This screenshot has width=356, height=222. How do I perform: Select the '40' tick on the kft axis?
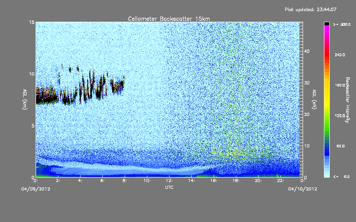pos(307,51)
